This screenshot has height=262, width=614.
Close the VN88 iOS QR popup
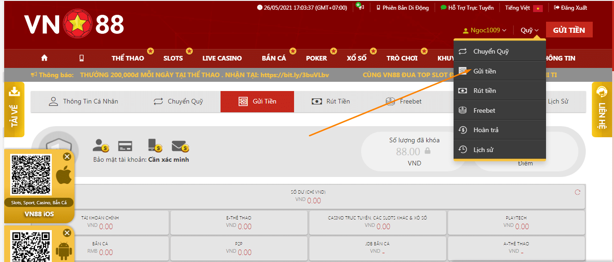tap(67, 156)
